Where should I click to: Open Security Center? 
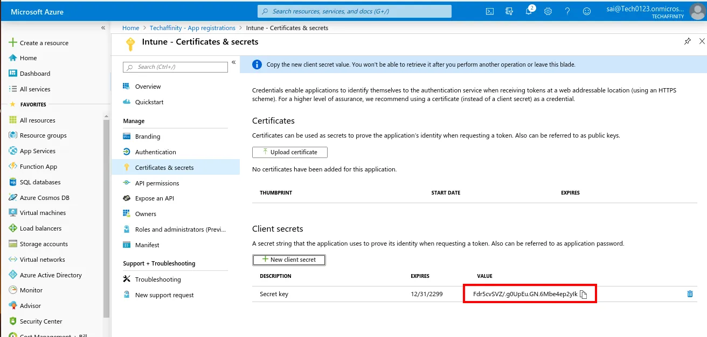point(36,321)
